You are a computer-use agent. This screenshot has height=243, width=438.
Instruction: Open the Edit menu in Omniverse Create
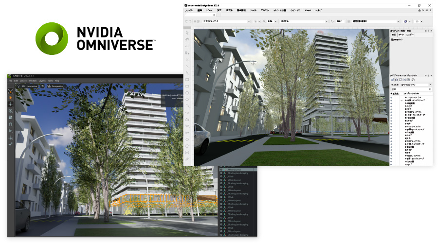pos(16,81)
